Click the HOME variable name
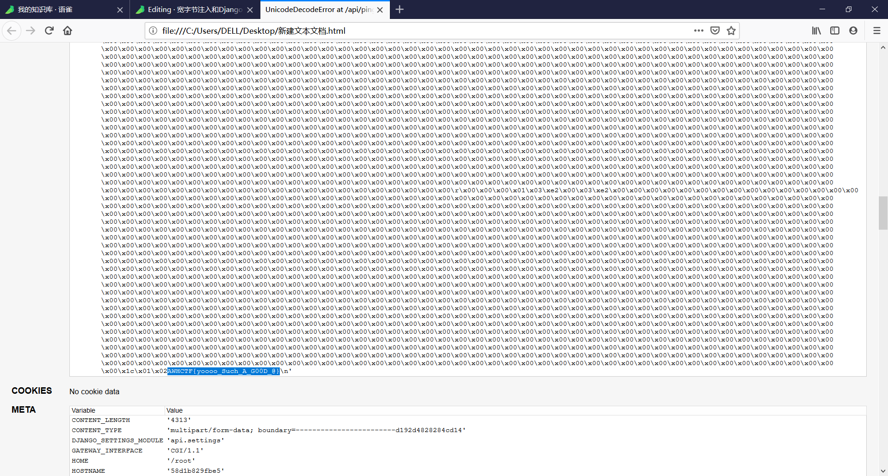888x476 pixels. click(x=80, y=461)
